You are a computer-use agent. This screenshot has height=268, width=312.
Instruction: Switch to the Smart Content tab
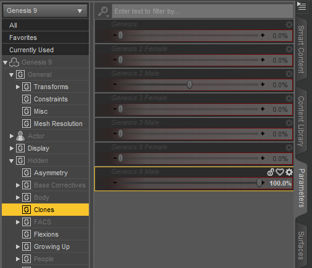click(301, 49)
